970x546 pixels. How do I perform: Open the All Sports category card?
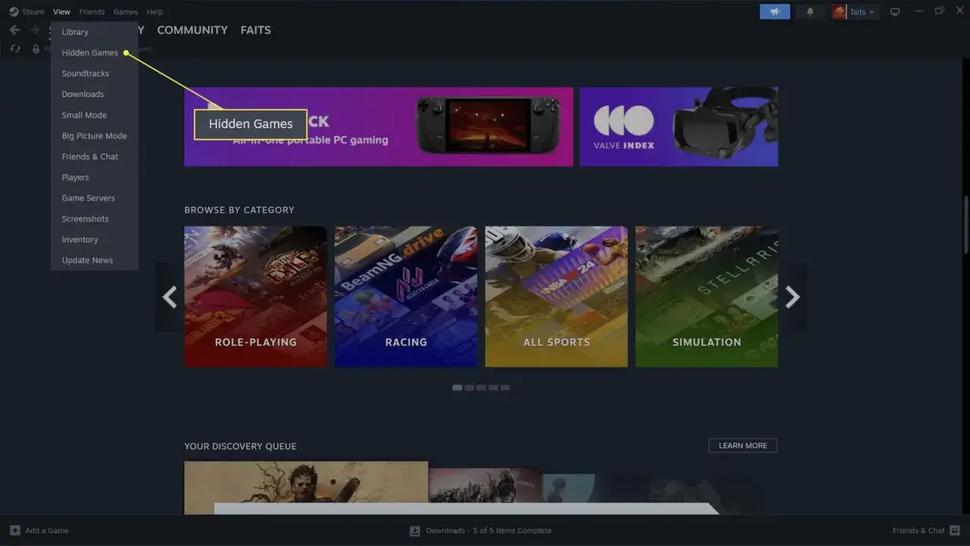(556, 297)
